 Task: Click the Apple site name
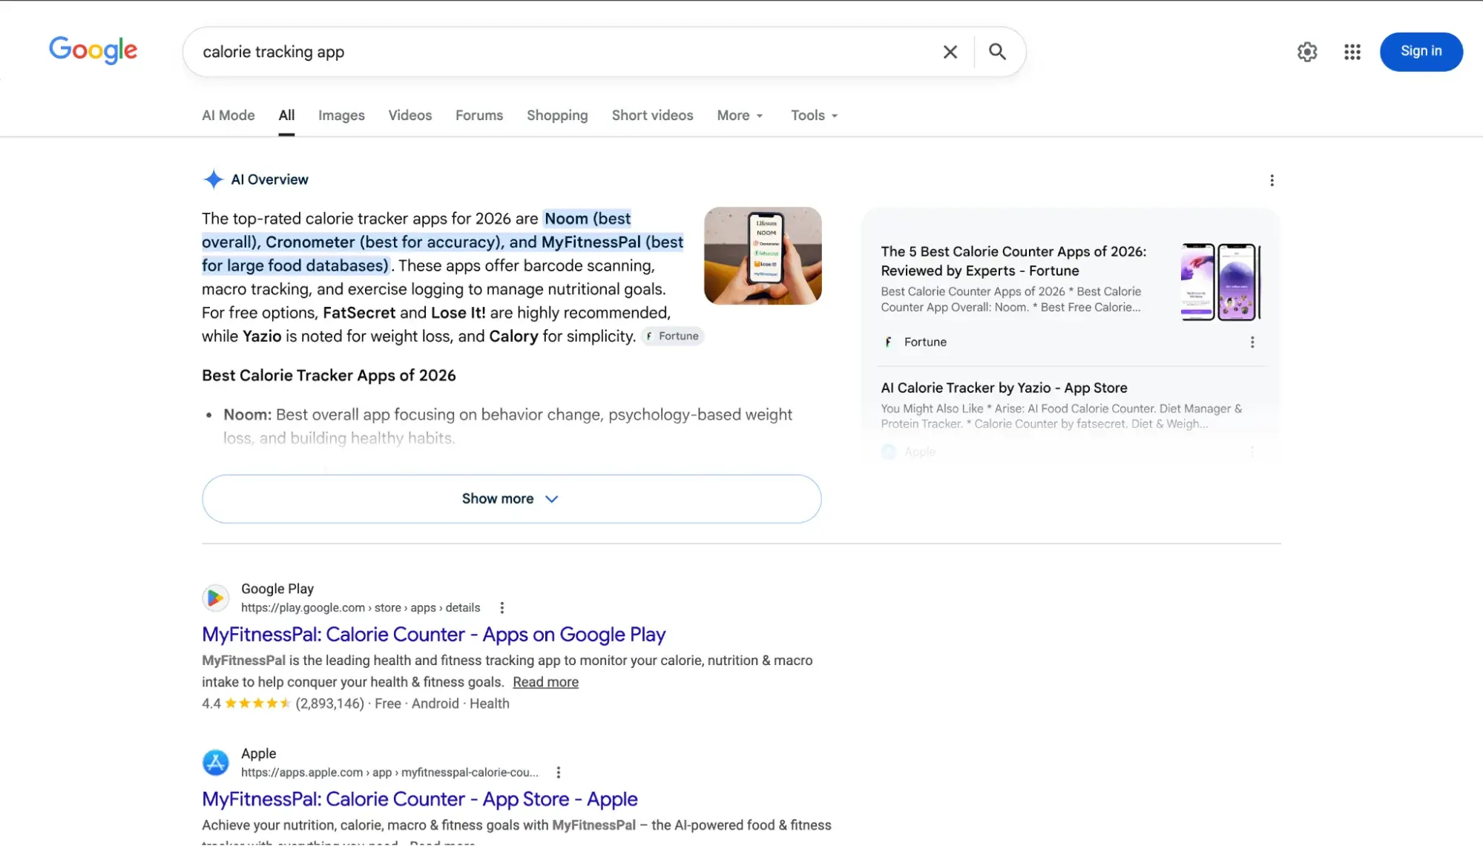pyautogui.click(x=258, y=753)
